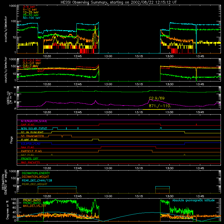The image size is (224, 224).
Task: Click the 13:45 tick label under decimation panel
Action: point(200,196)
